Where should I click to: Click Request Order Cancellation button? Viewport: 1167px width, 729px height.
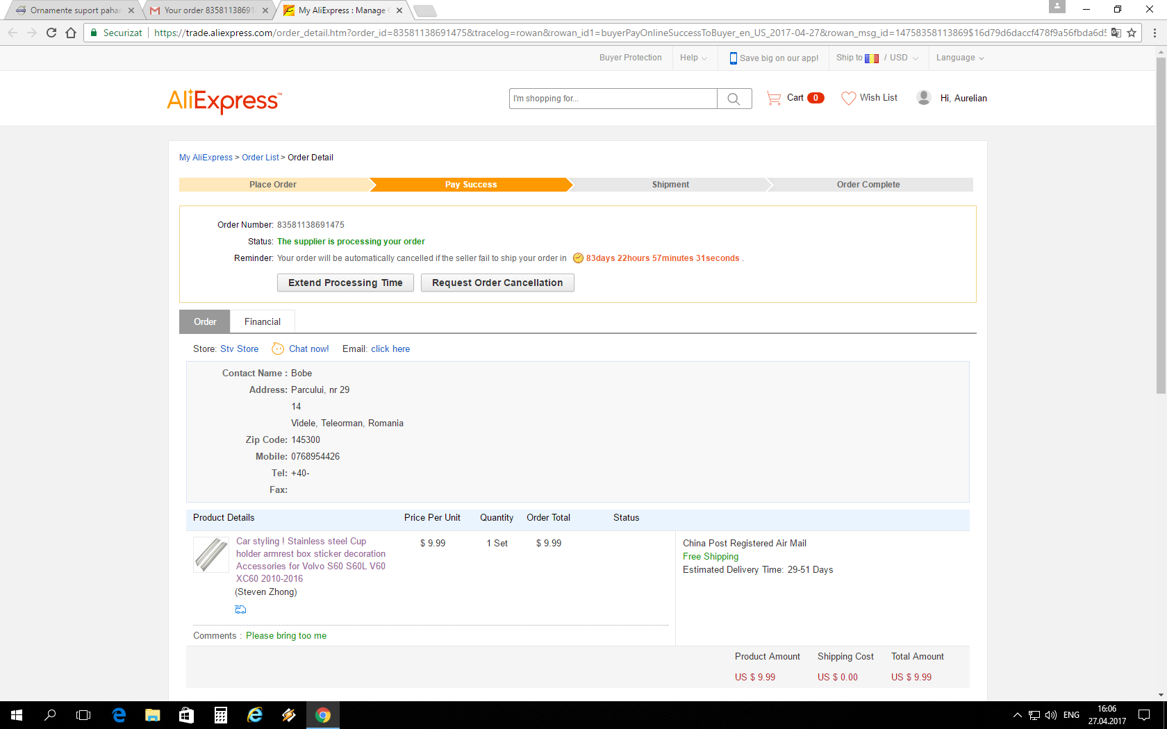tap(497, 283)
